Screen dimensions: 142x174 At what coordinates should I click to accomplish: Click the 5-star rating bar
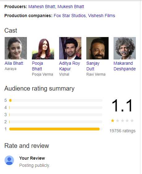click(x=56, y=101)
